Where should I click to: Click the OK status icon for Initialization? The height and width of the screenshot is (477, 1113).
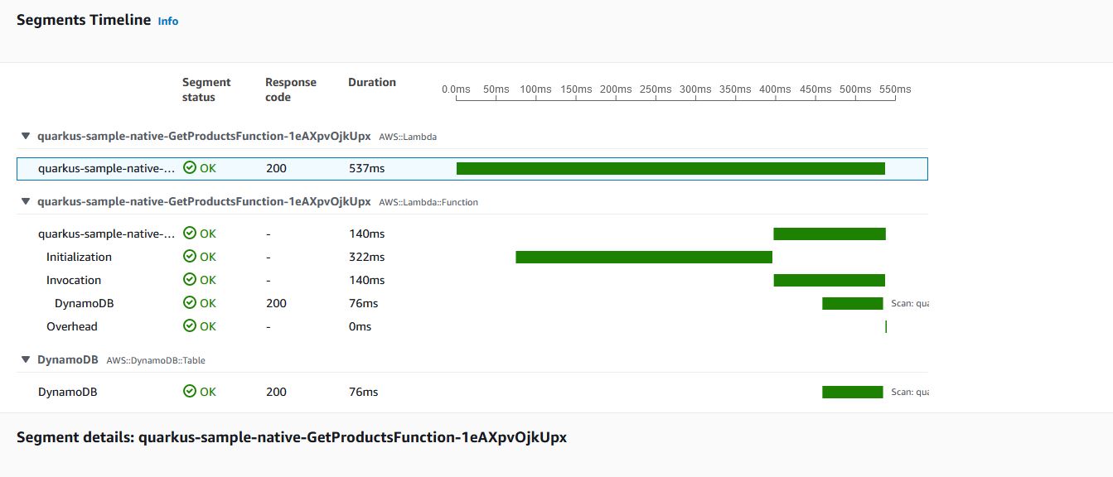coord(190,257)
